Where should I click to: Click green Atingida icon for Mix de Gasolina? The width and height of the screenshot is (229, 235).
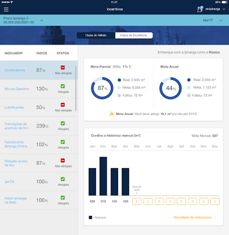(63, 86)
